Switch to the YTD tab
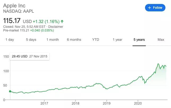Screen dimensions: 171x108 [x=95, y=40]
